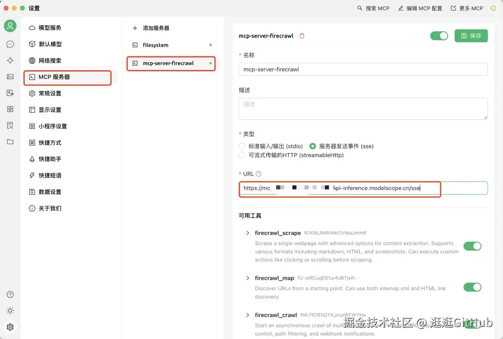Delete mcp-server-firecrawl using the trash icon
The height and width of the screenshot is (339, 503).
click(302, 35)
